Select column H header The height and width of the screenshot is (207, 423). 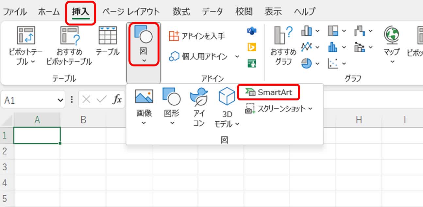point(359,120)
